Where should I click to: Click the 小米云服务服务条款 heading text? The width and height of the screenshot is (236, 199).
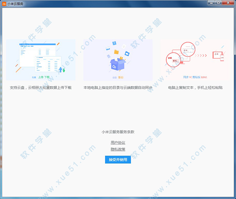pos(118,132)
